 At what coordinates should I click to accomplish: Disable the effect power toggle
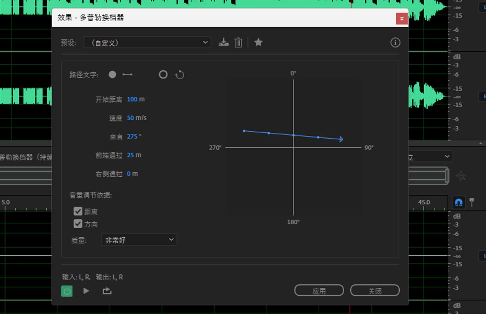(x=67, y=290)
